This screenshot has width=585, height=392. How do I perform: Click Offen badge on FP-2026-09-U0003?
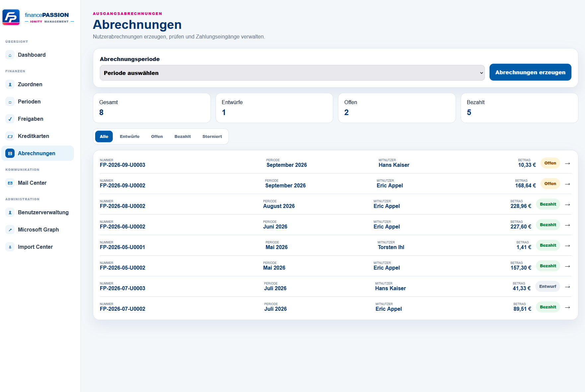(x=550, y=163)
